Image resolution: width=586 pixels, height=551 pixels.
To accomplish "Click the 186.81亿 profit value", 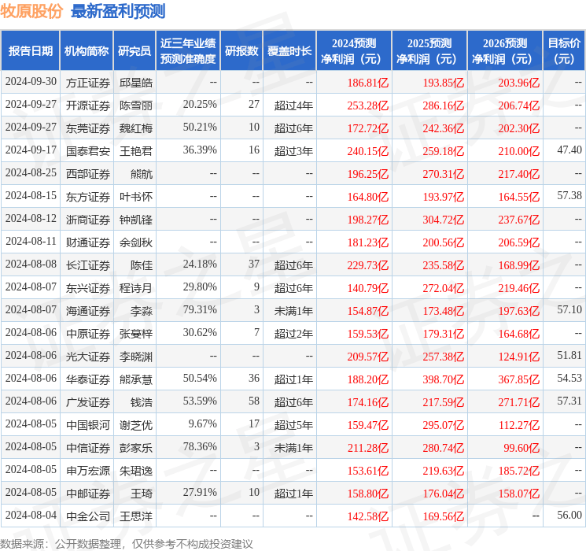I will pyautogui.click(x=368, y=83).
